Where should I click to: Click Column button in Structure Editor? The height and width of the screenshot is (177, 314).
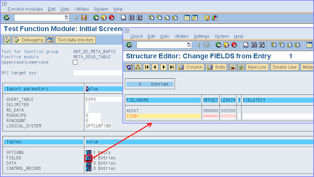click(x=191, y=67)
